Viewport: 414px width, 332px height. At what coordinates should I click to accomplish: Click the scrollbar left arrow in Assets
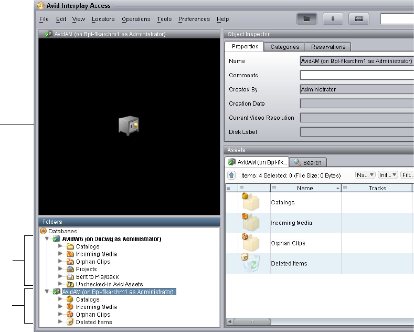(x=230, y=321)
